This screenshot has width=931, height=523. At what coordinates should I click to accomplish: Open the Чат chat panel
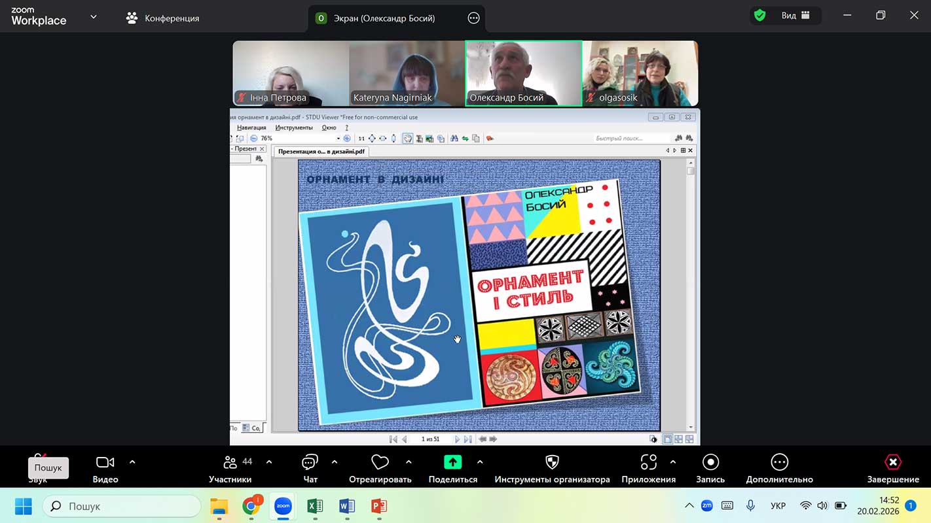[x=310, y=469]
